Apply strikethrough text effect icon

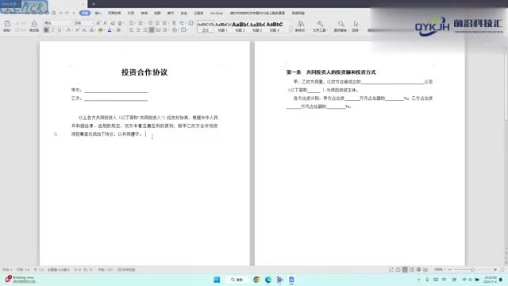click(x=68, y=30)
